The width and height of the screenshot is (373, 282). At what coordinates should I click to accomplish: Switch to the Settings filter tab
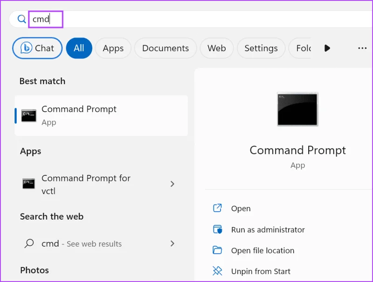click(261, 48)
